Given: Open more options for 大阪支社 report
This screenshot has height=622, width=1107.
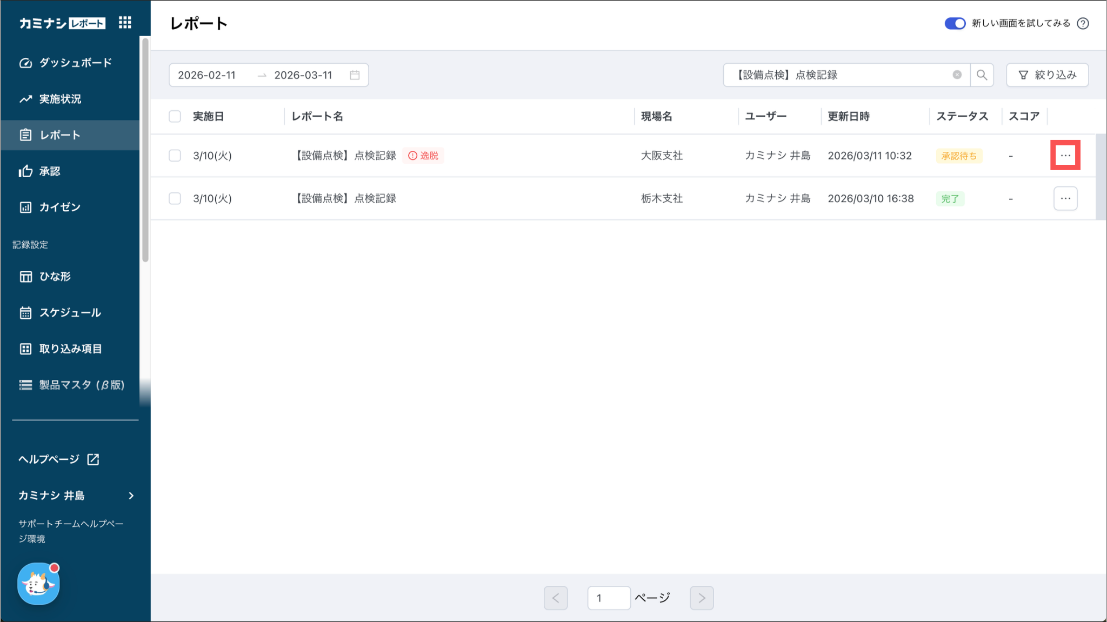Looking at the screenshot, I should tap(1065, 156).
